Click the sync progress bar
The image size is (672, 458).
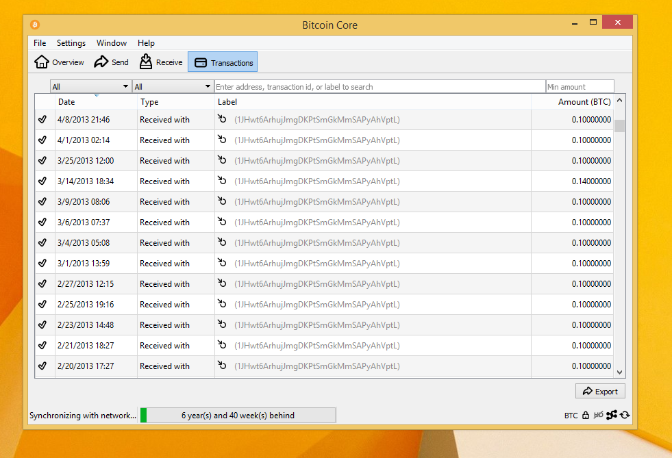pos(238,415)
